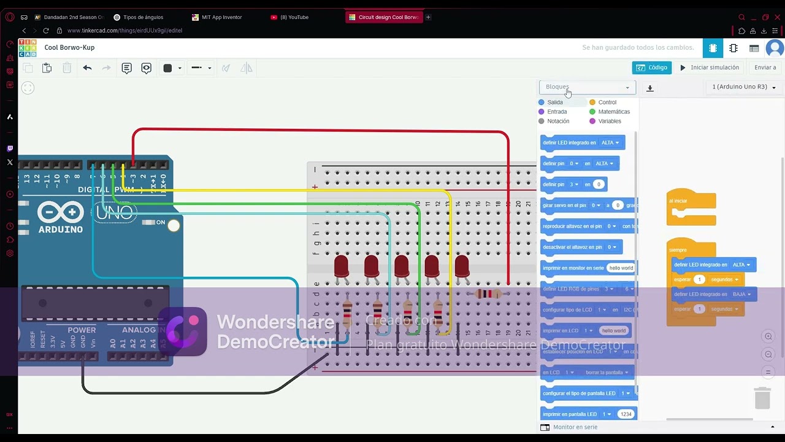
Task: Download the code with arrow icon
Action: click(650, 88)
